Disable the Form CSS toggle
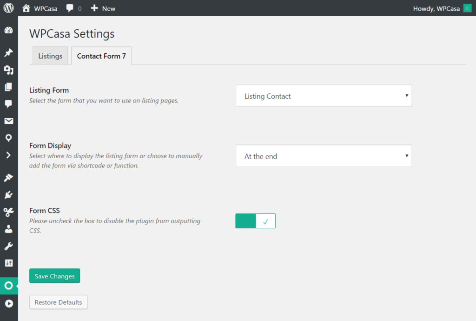 pos(255,221)
